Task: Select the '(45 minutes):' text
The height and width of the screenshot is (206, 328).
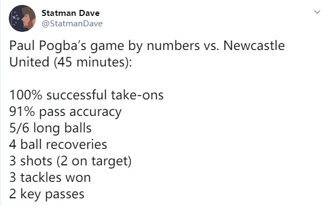Action: (93, 63)
